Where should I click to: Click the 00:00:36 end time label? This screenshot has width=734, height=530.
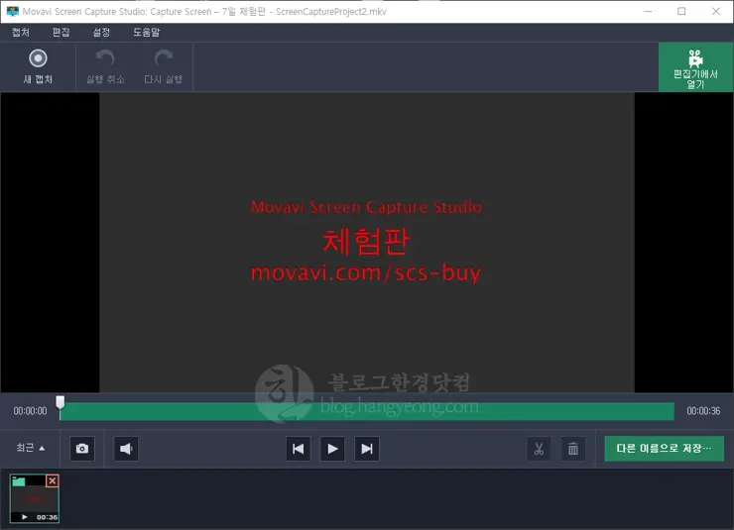tap(703, 411)
